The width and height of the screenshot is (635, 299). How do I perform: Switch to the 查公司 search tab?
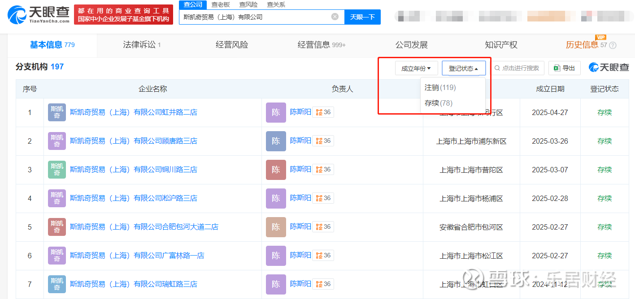(193, 4)
